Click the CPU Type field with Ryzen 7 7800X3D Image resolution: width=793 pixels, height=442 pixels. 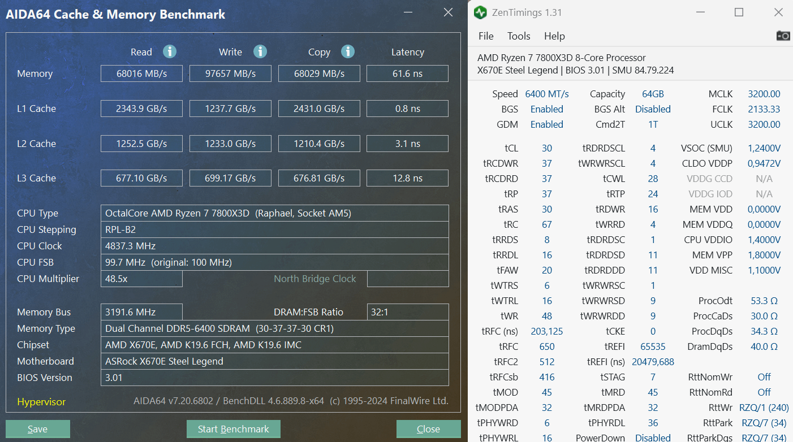(x=274, y=213)
